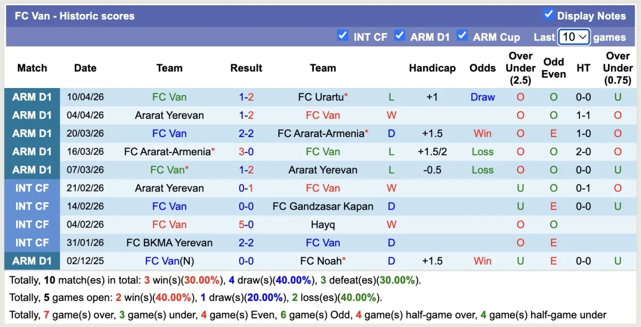The height and width of the screenshot is (327, 641).
Task: Disable the ARM Cup filter checkbox
Action: pyautogui.click(x=462, y=36)
